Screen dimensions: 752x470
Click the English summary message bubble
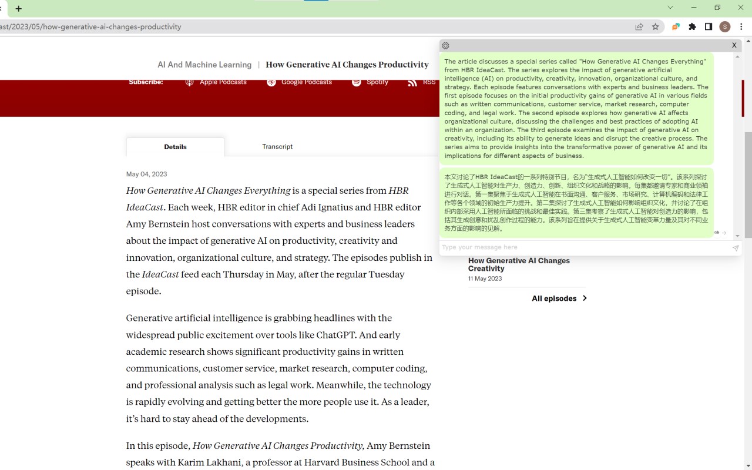click(x=576, y=109)
